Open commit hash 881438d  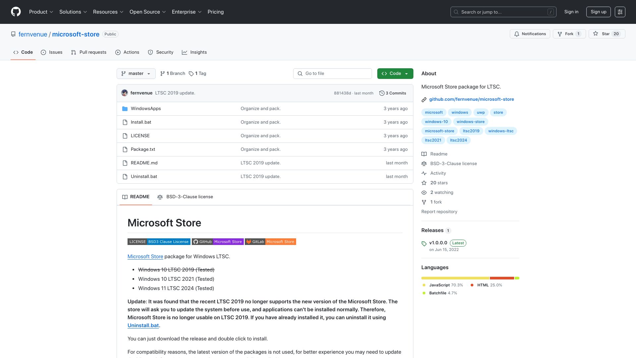342,93
